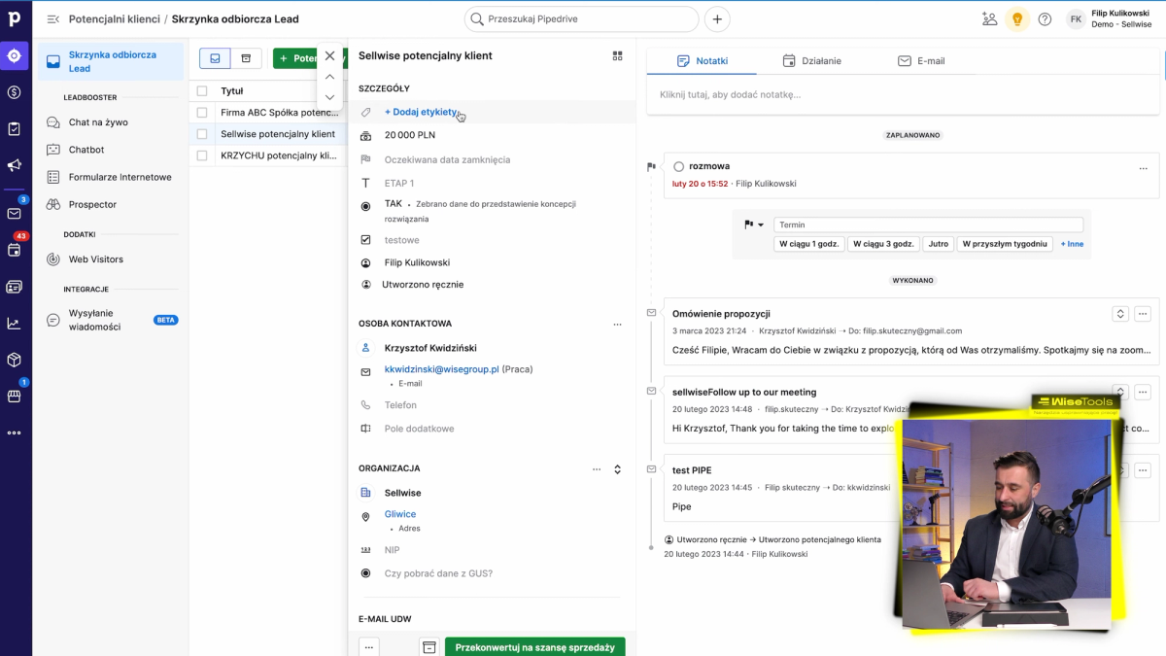Click the note field Kliknij tutaj, aby dodać notatkę
1166x656 pixels.
tap(904, 94)
